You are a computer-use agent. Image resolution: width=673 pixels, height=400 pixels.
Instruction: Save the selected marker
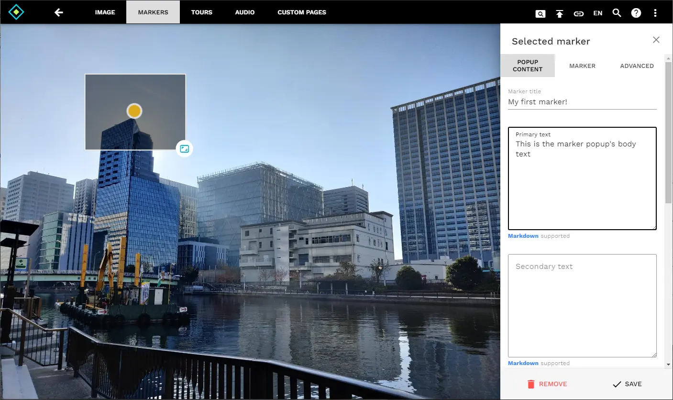(627, 384)
